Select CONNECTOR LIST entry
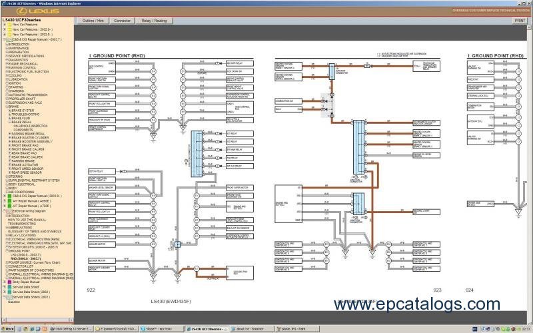 tap(21, 267)
